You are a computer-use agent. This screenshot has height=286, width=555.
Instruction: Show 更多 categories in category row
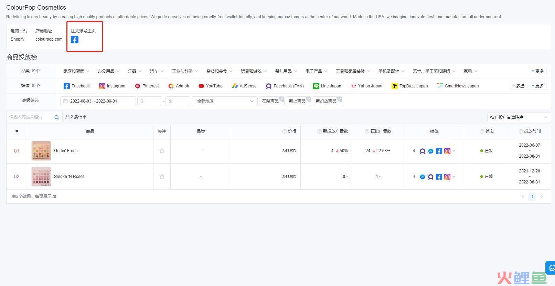click(537, 71)
